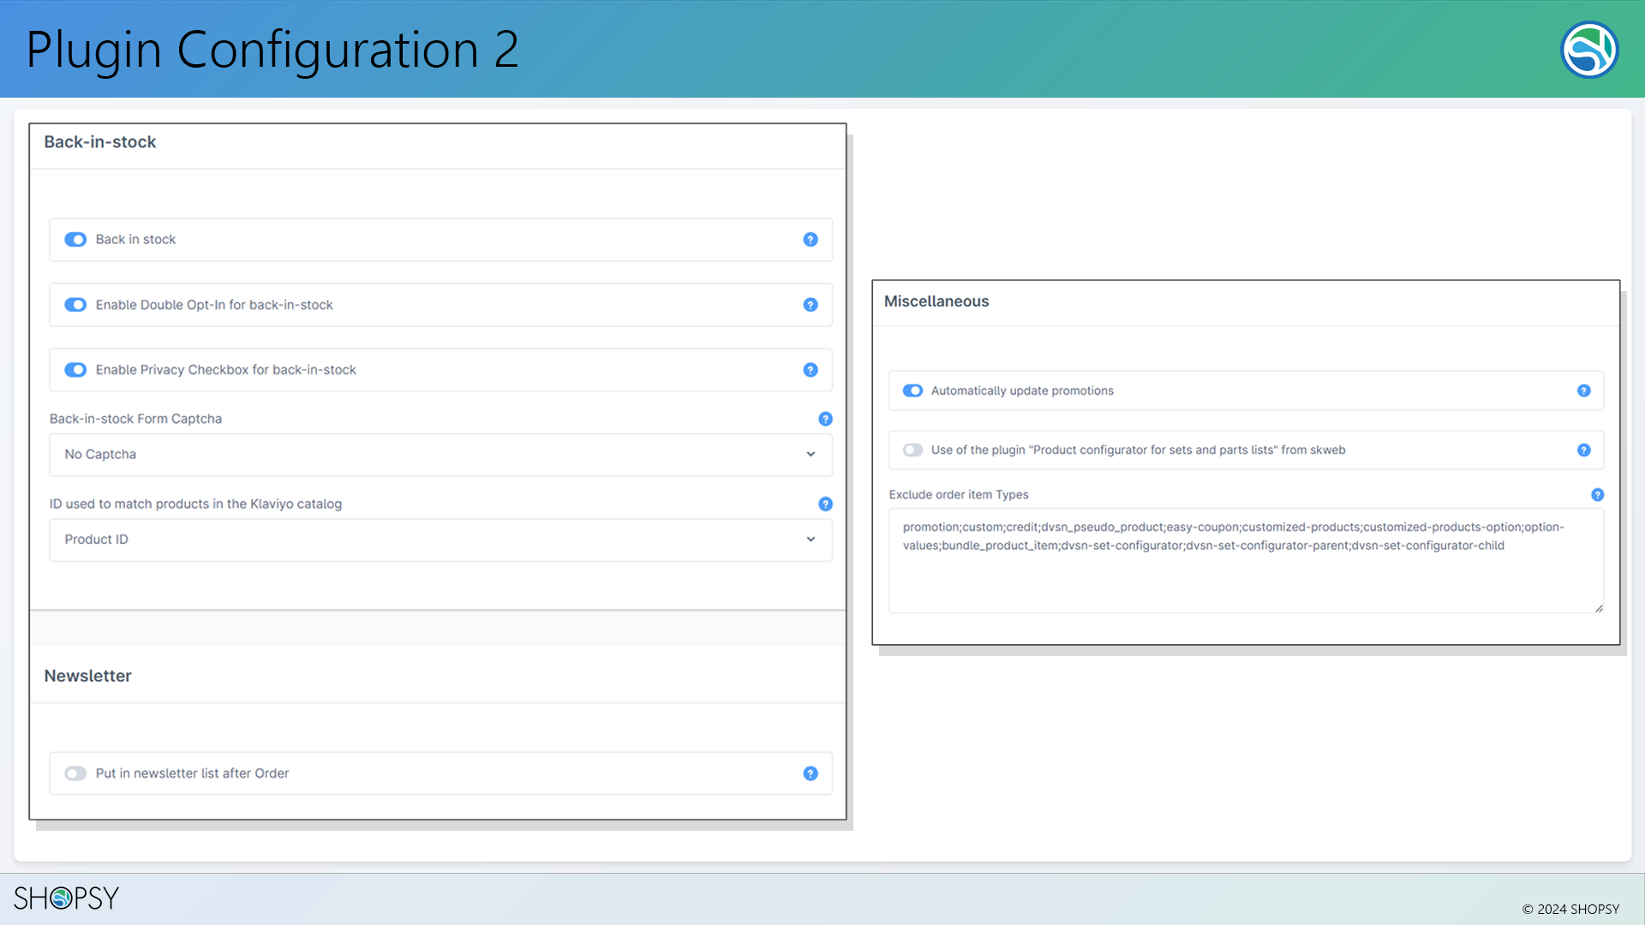Open help for Enable Privacy Checkbox row
Screen dimensions: 1645x925
(x=811, y=370)
